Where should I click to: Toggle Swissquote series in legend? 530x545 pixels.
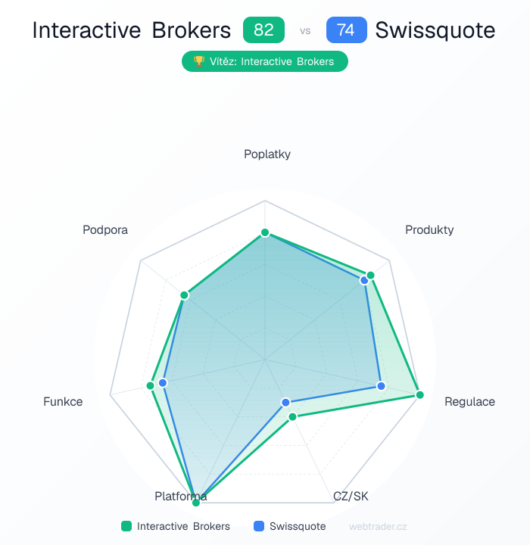pyautogui.click(x=298, y=526)
